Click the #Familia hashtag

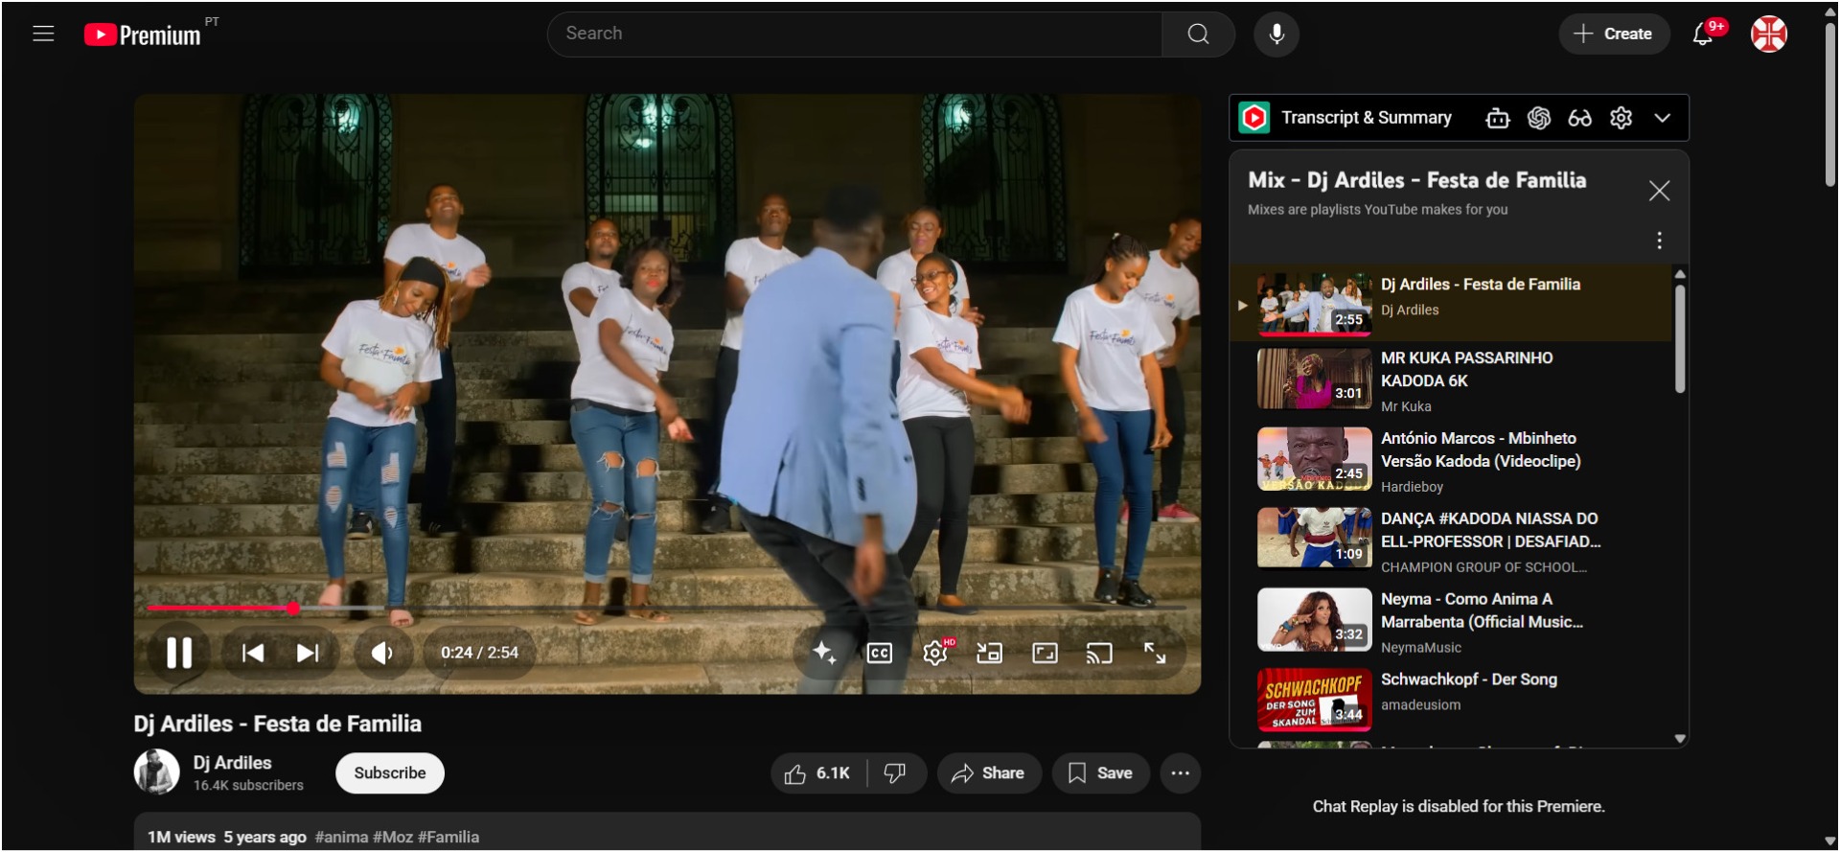point(448,837)
